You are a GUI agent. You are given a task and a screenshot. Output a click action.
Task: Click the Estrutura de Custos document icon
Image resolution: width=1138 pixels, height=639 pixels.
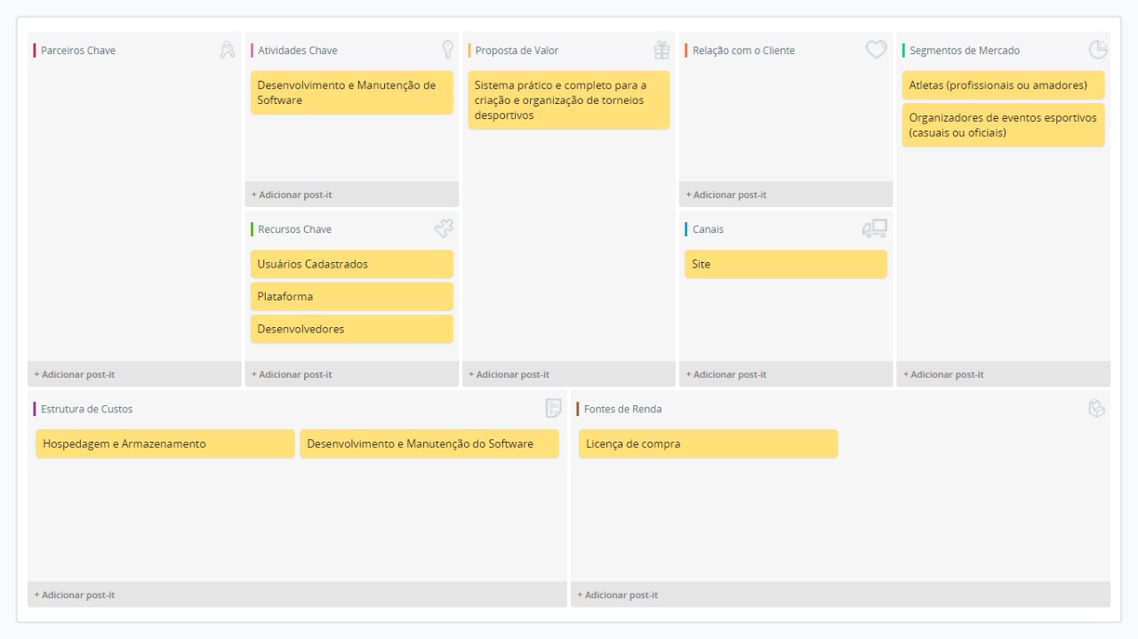[x=553, y=409]
